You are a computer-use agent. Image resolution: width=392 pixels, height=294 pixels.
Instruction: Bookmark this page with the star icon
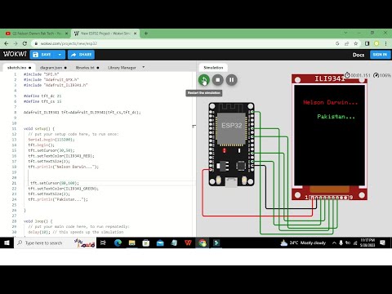[355, 43]
